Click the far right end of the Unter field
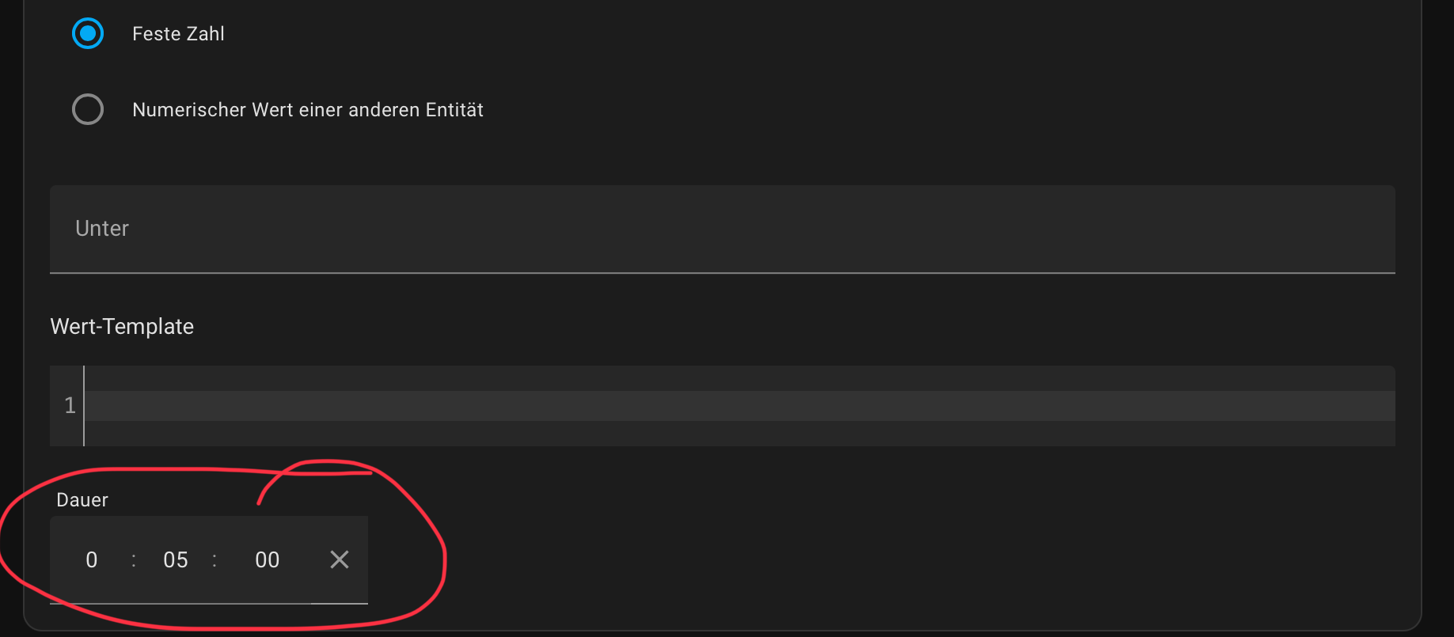This screenshot has height=637, width=1454. [x=1369, y=229]
